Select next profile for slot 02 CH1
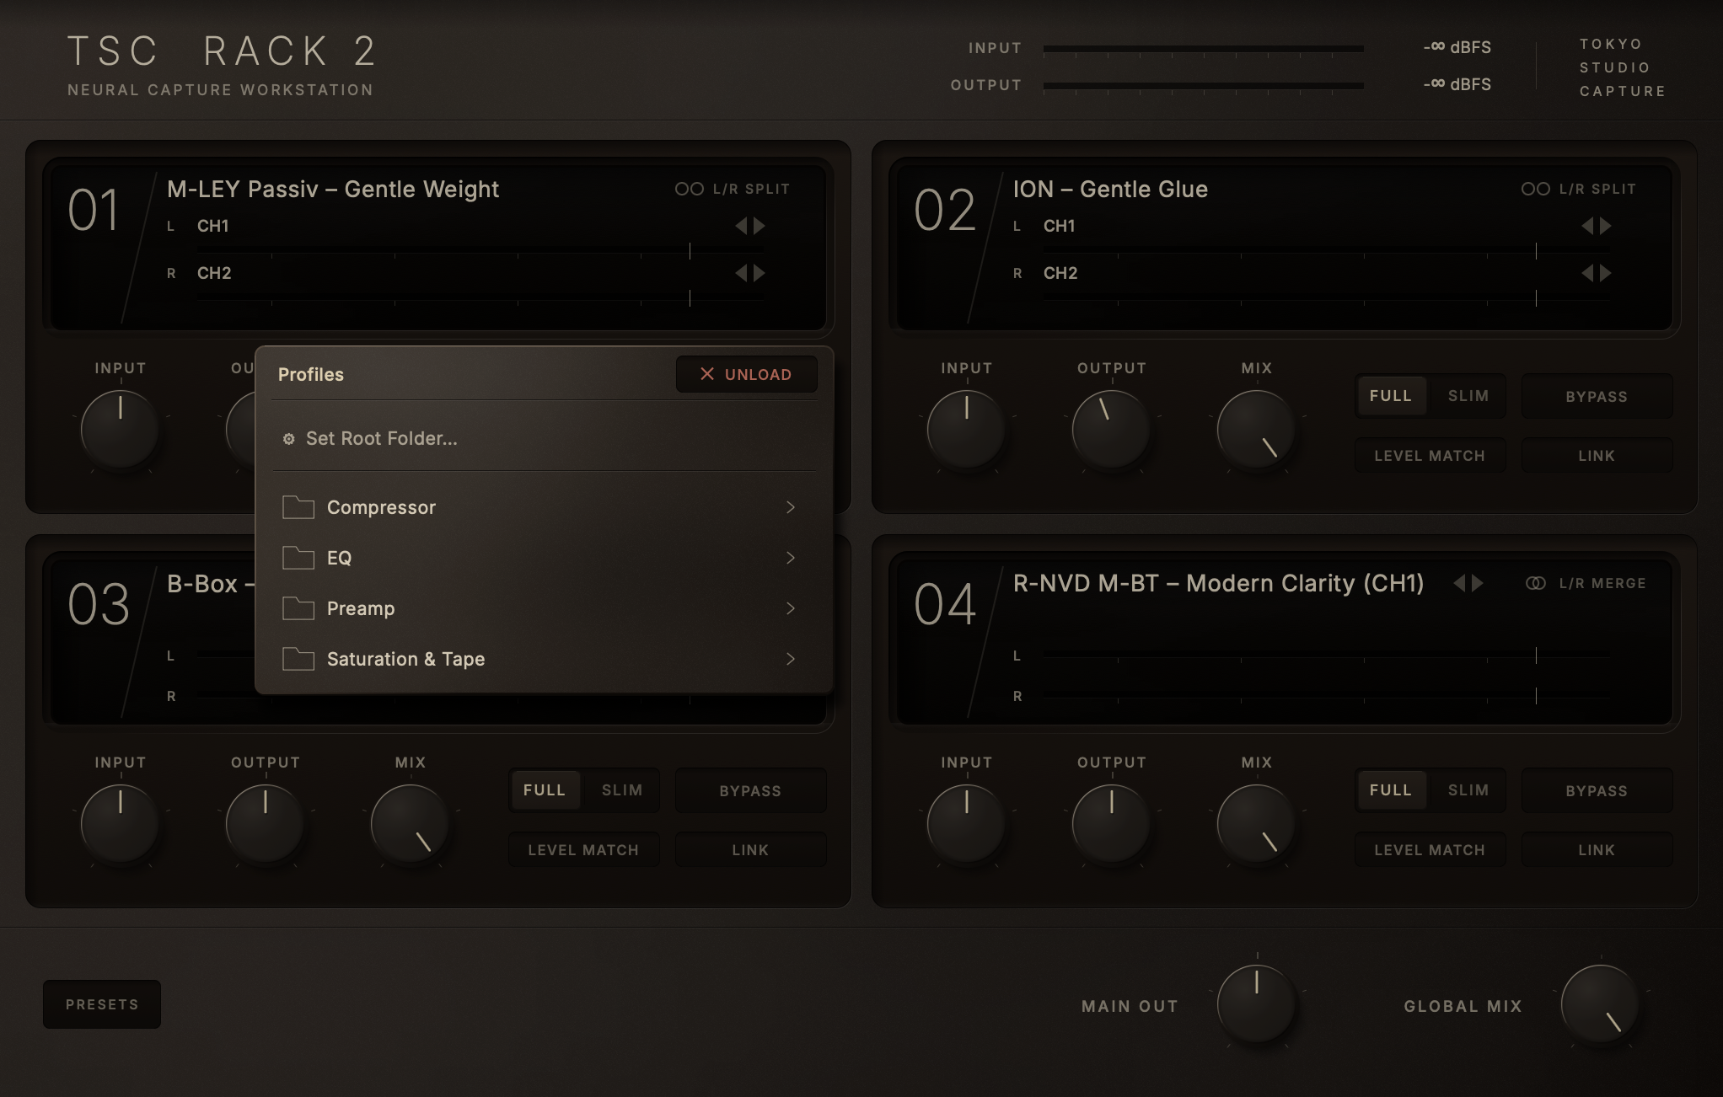Viewport: 1723px width, 1097px height. click(x=1606, y=226)
